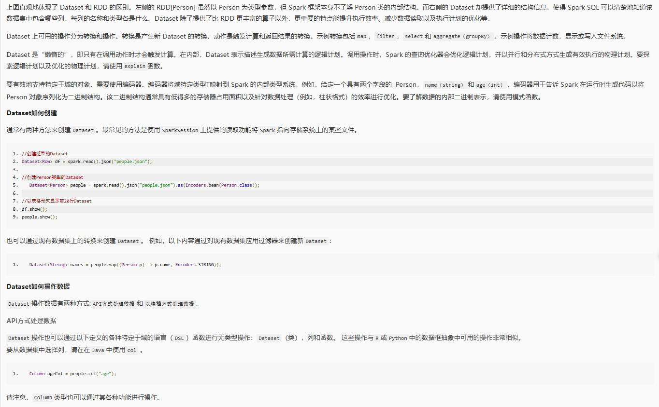The width and height of the screenshot is (659, 407).
Task: Click the code comment "//创建泛型的Dataset"
Action: 45,154
